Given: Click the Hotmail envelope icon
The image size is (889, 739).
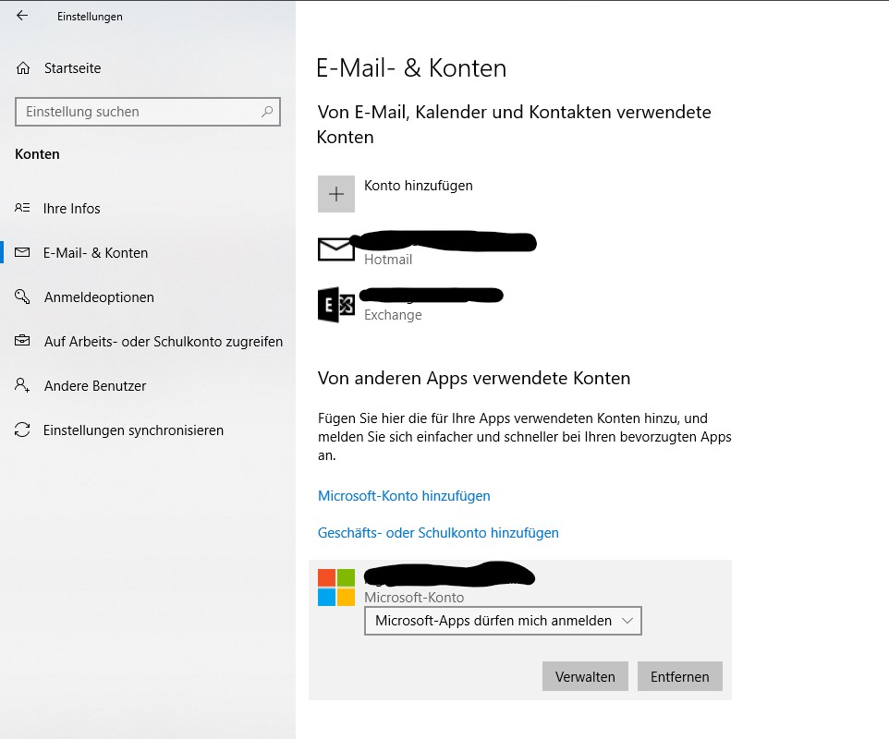Looking at the screenshot, I should (336, 249).
